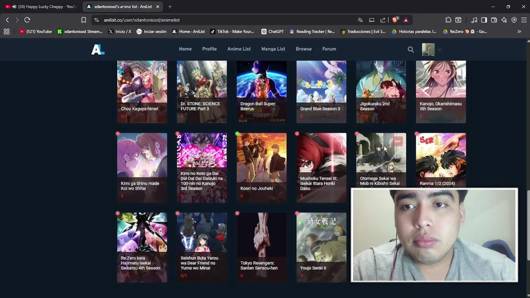
Task: Open the screenshot tool icon in toolbar
Action: [458, 20]
